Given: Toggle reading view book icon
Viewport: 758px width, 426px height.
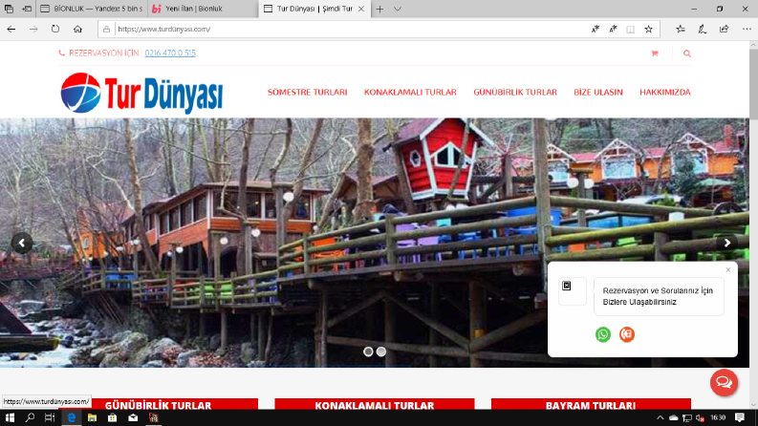Looking at the screenshot, I should tap(630, 29).
